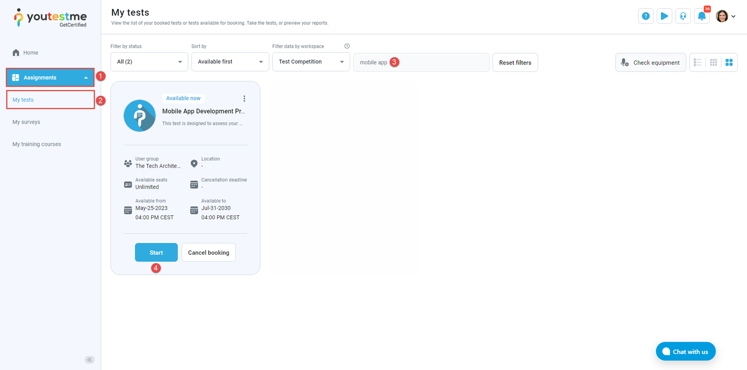Screen dimensions: 747x370
Task: Open the user profile avatar menu
Action: click(x=725, y=16)
